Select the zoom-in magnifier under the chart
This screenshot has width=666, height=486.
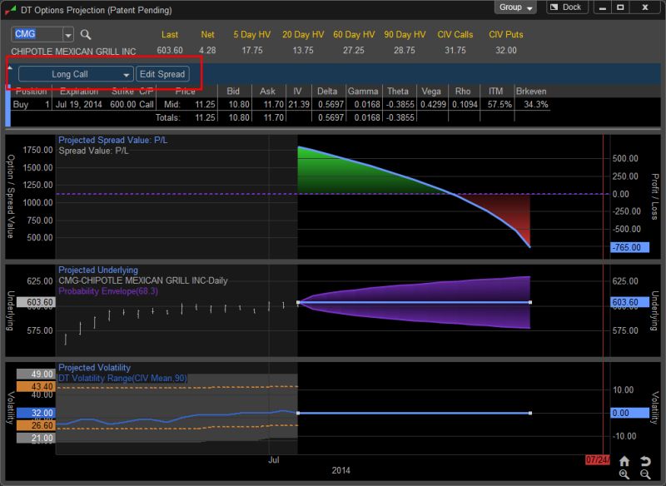pos(624,474)
